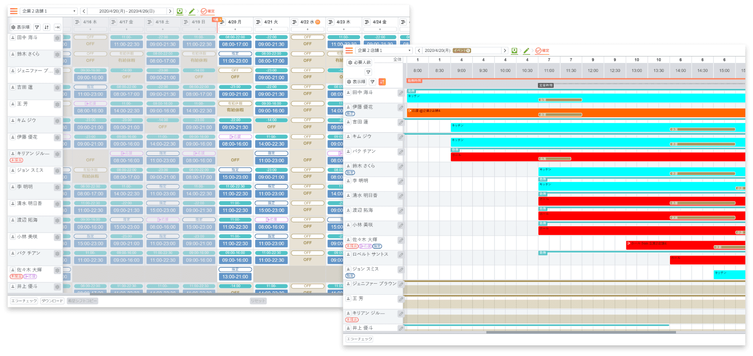Screen dimensions: 753x356
Task: Click エラーチェック button in weekly window
Action: (24, 301)
